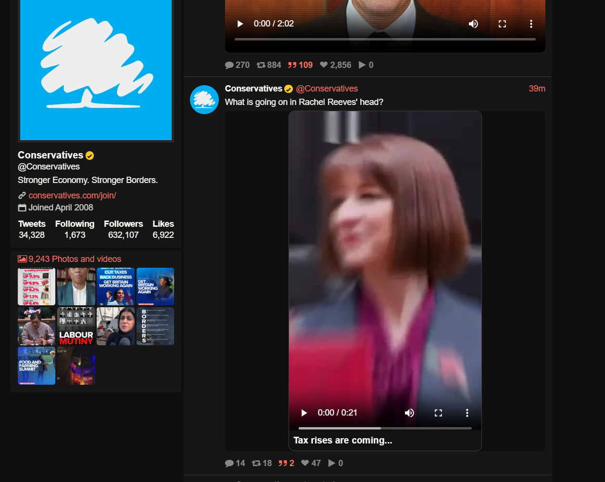Open the thumbnail of the woman in a hijab
The image size is (605, 482).
[116, 326]
